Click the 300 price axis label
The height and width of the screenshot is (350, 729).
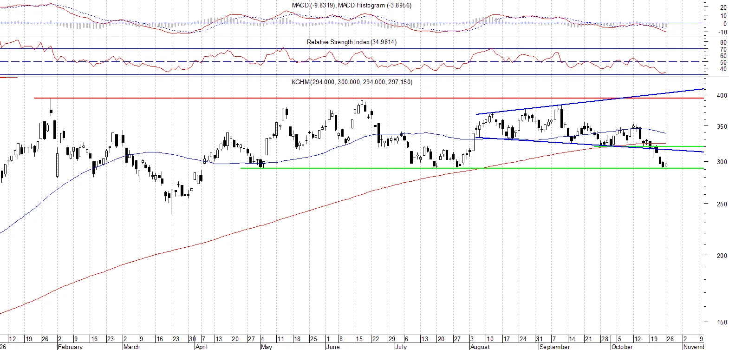[x=722, y=162]
